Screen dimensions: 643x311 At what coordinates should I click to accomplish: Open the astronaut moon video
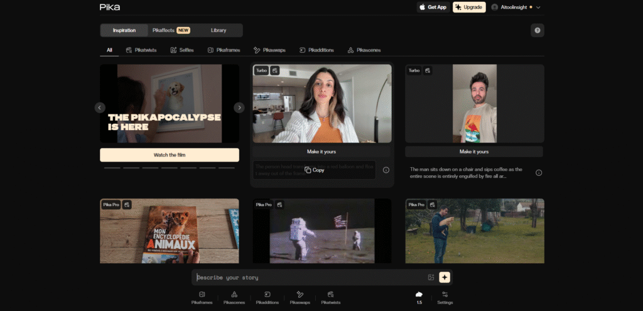[x=322, y=231]
